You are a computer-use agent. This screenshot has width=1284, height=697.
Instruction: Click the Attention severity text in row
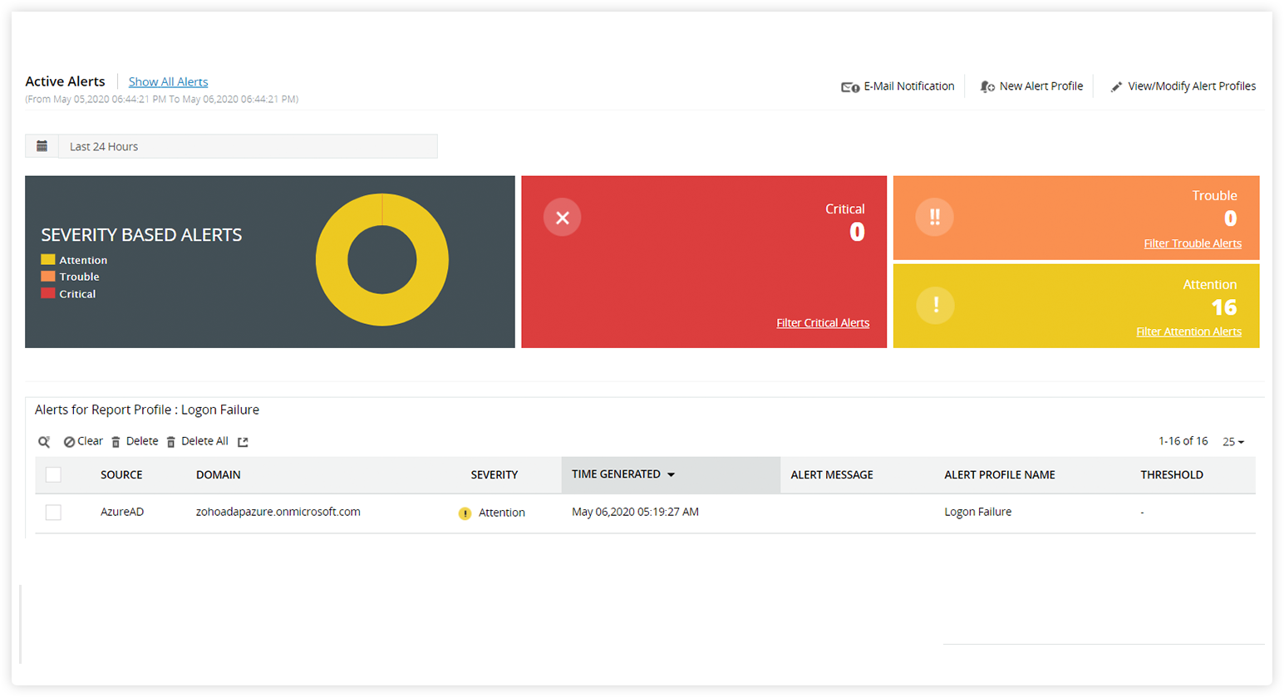click(502, 513)
